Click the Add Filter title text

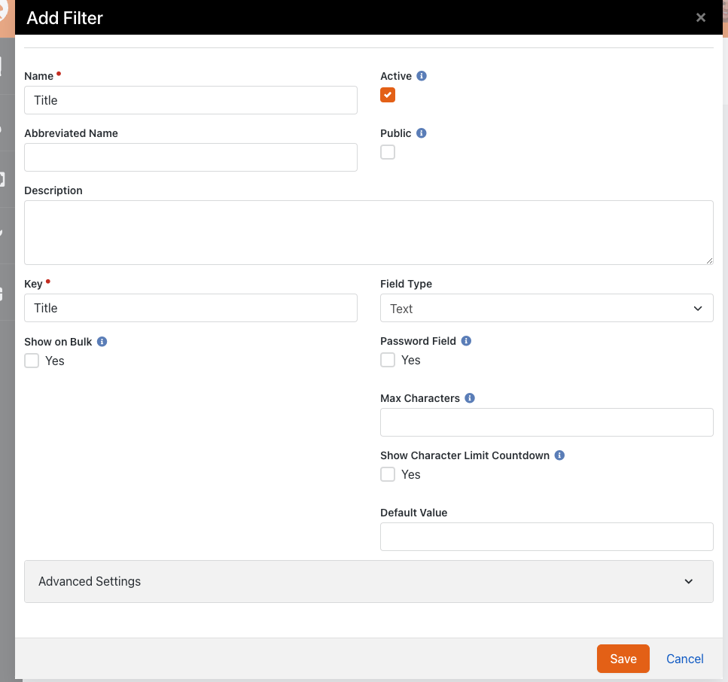(x=65, y=18)
